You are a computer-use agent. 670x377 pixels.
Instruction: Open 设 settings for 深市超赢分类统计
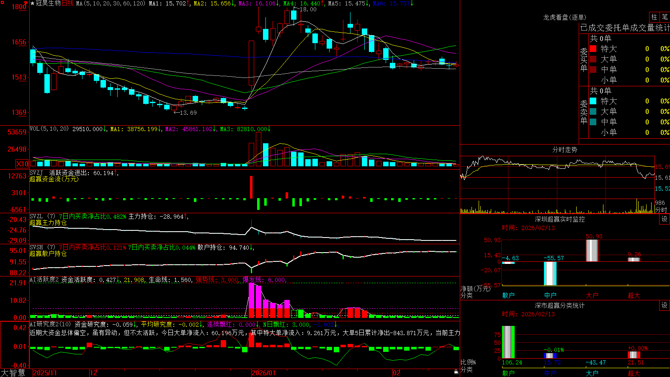[x=665, y=305]
